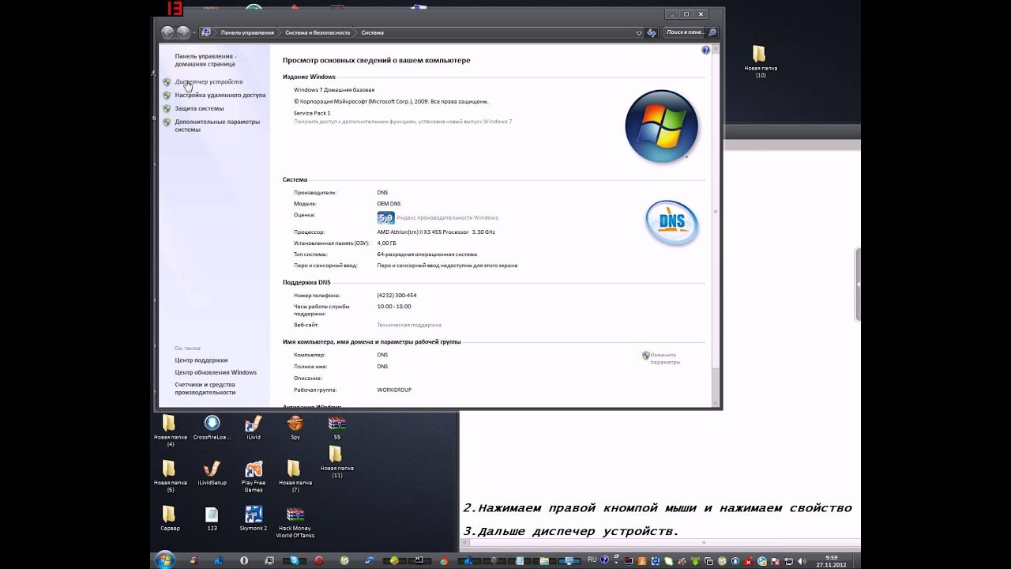
Task: Open Настройка удаленного доступа
Action: coord(220,95)
